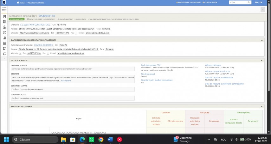This screenshot has height=144, width=271.
Task: Select phone +40 755371274
Action: click(62, 33)
